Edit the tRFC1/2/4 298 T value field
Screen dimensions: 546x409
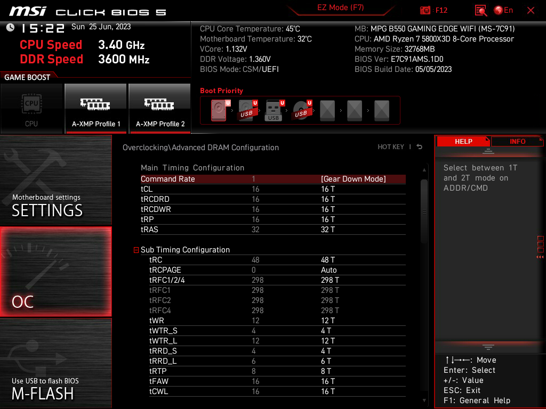(x=330, y=280)
